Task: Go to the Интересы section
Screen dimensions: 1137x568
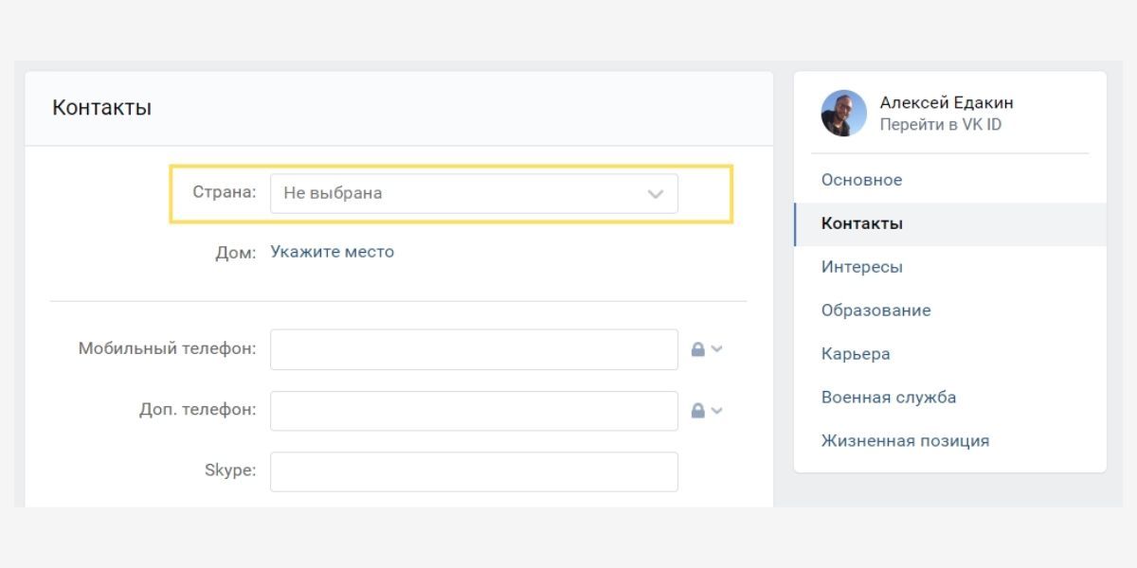Action: point(861,267)
